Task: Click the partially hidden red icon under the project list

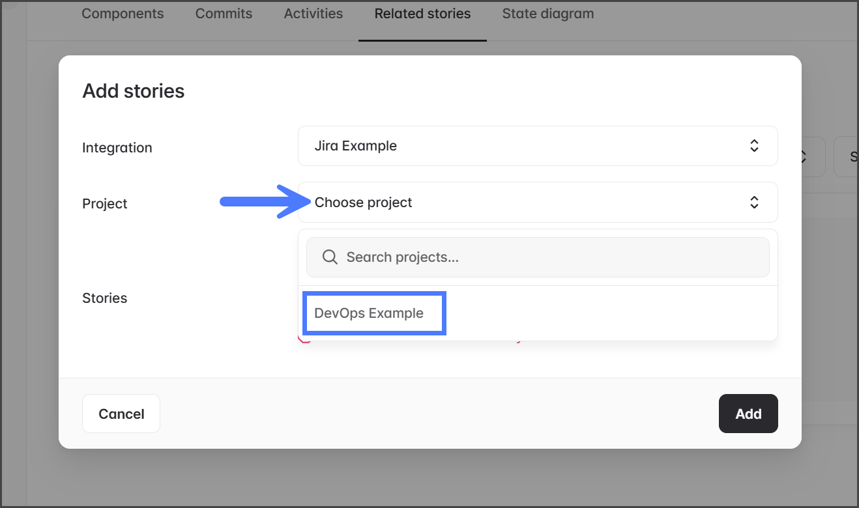Action: point(304,339)
